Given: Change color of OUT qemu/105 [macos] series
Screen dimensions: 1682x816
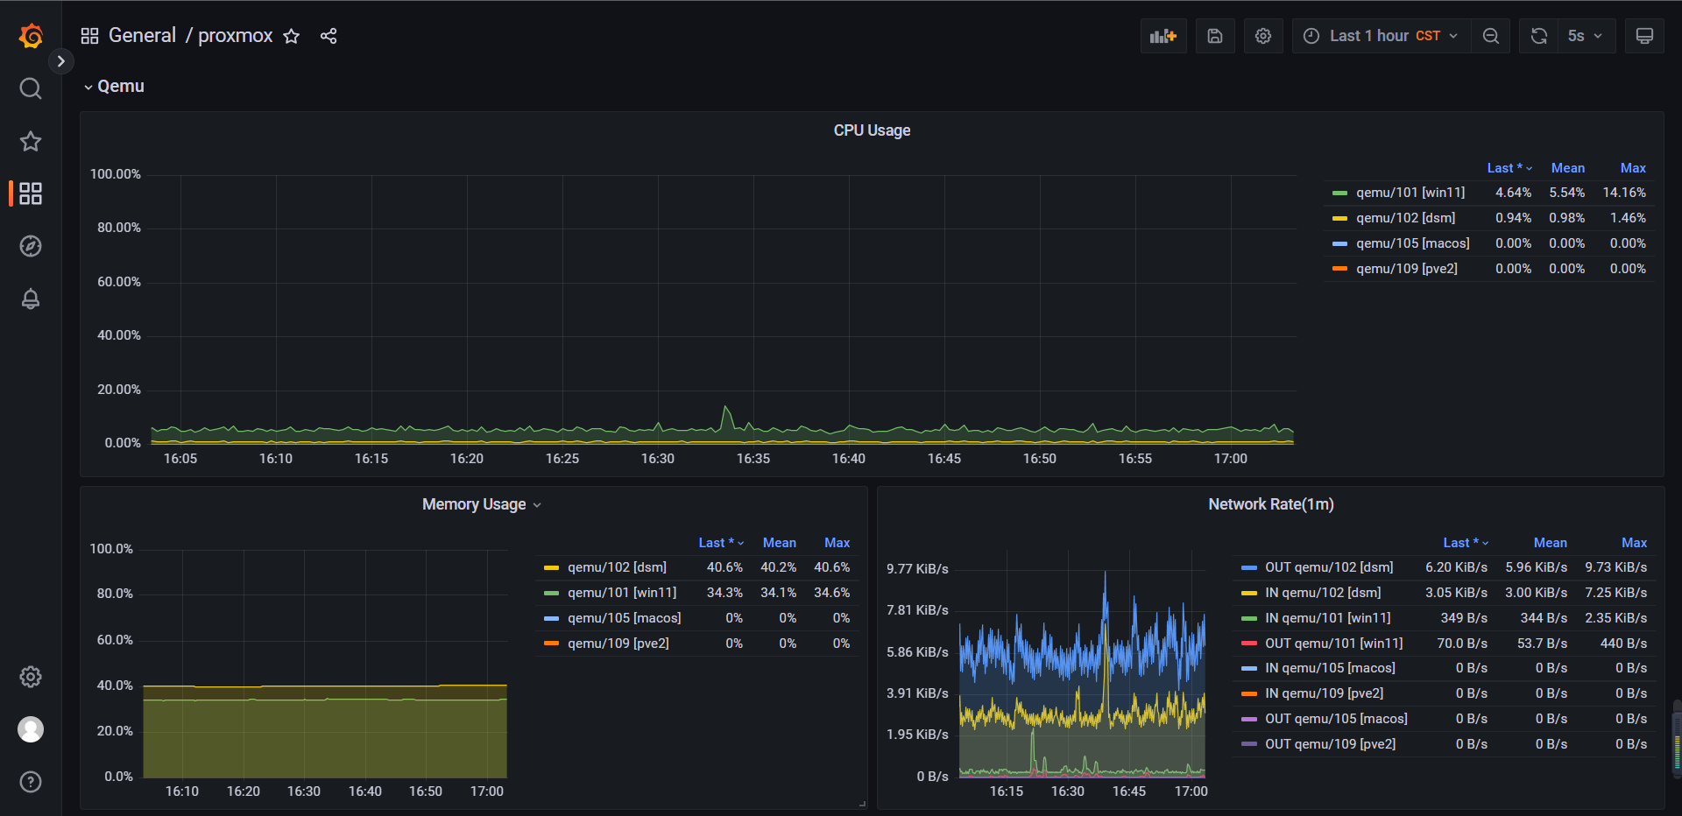Looking at the screenshot, I should tap(1249, 719).
